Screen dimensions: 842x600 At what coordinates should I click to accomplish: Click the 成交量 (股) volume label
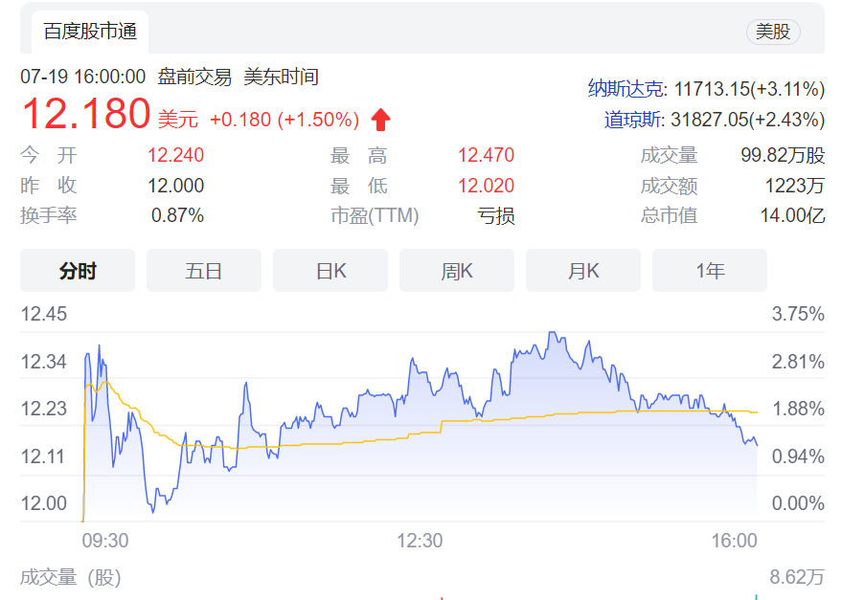71,577
